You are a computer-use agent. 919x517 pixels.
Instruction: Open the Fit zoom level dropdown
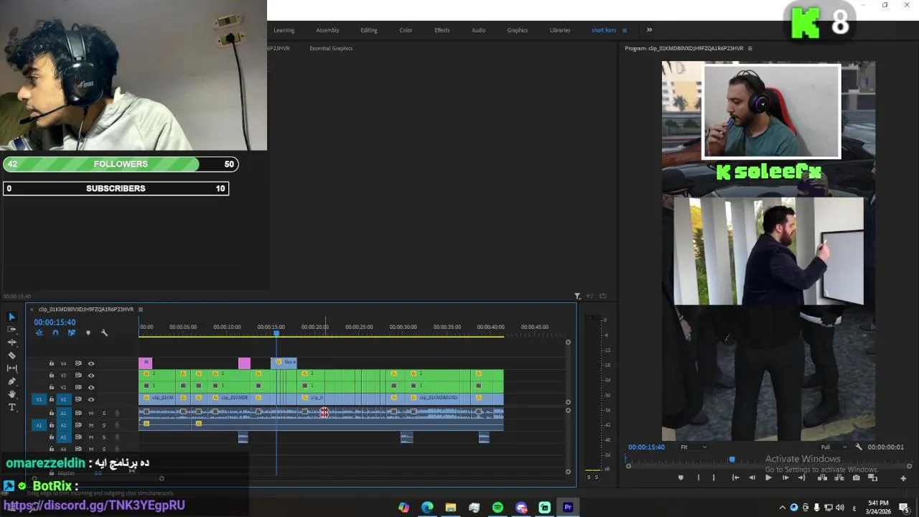click(x=694, y=447)
